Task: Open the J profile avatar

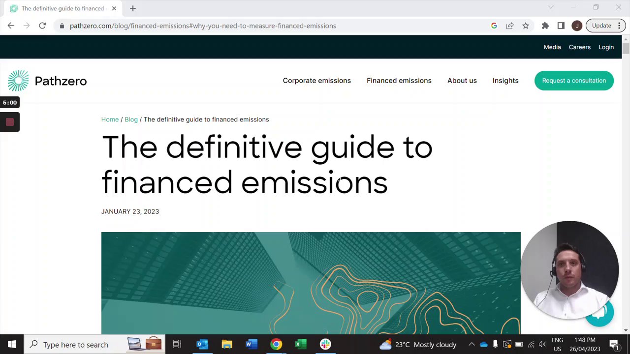Action: (x=577, y=26)
